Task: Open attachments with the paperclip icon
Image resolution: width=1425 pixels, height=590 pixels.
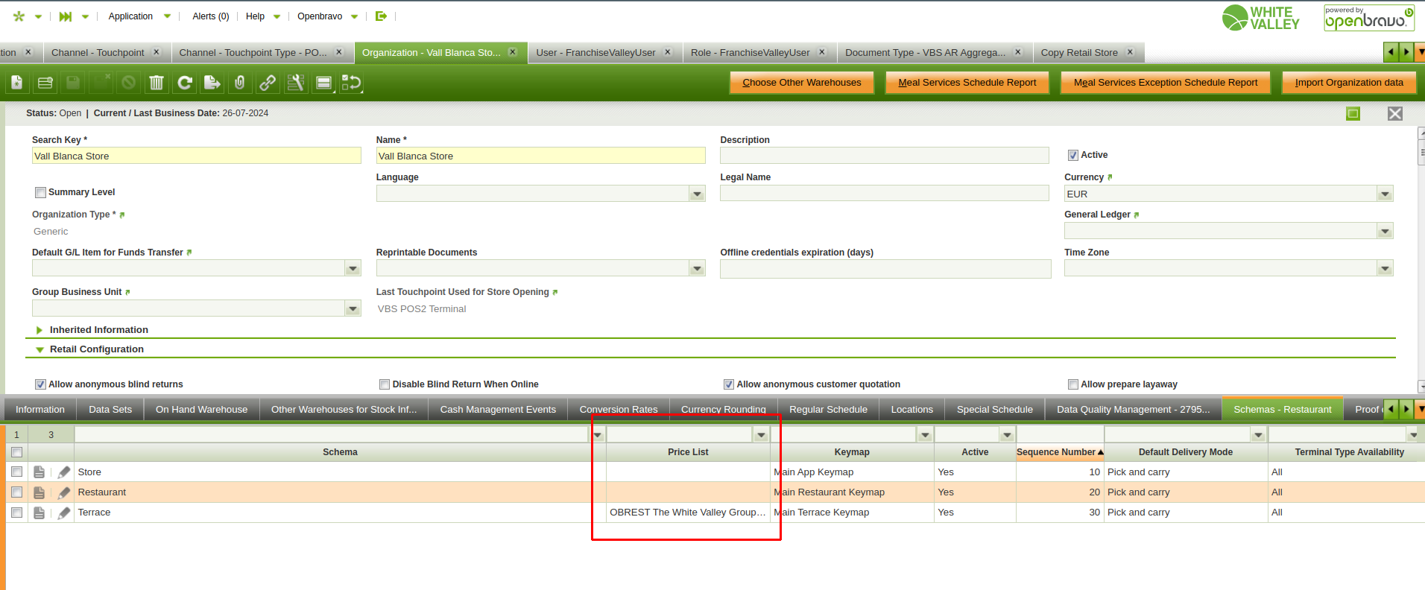Action: [x=240, y=83]
